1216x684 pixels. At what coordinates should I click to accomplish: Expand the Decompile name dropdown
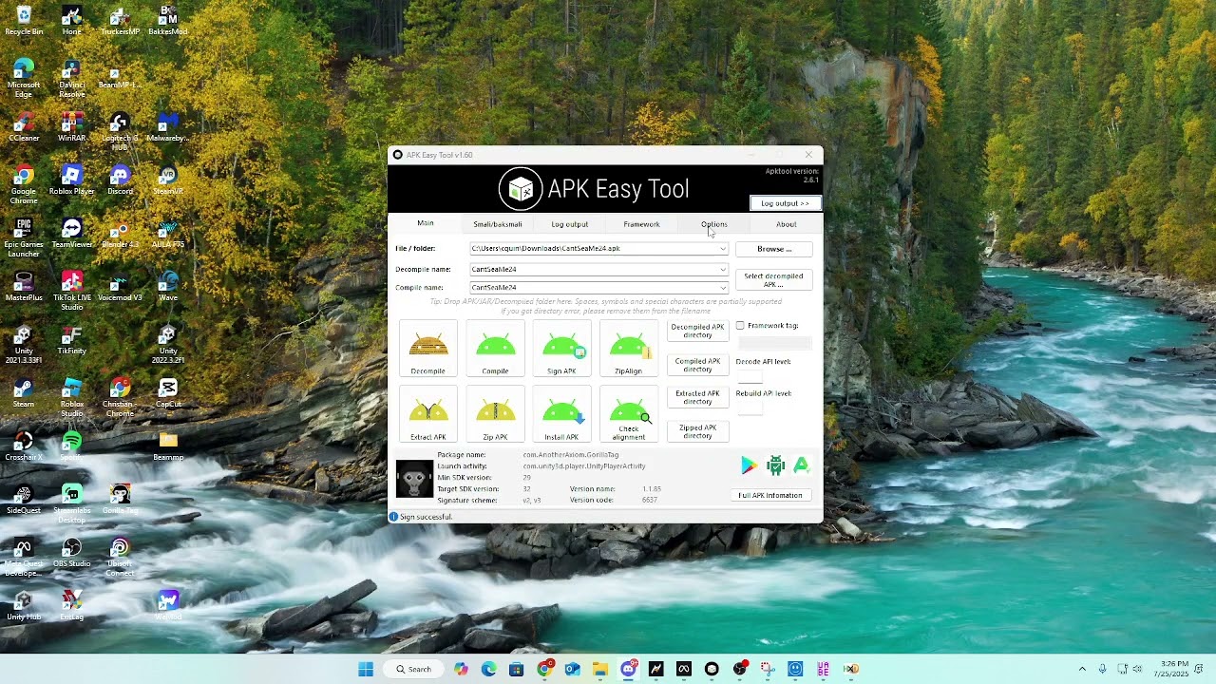(x=722, y=269)
